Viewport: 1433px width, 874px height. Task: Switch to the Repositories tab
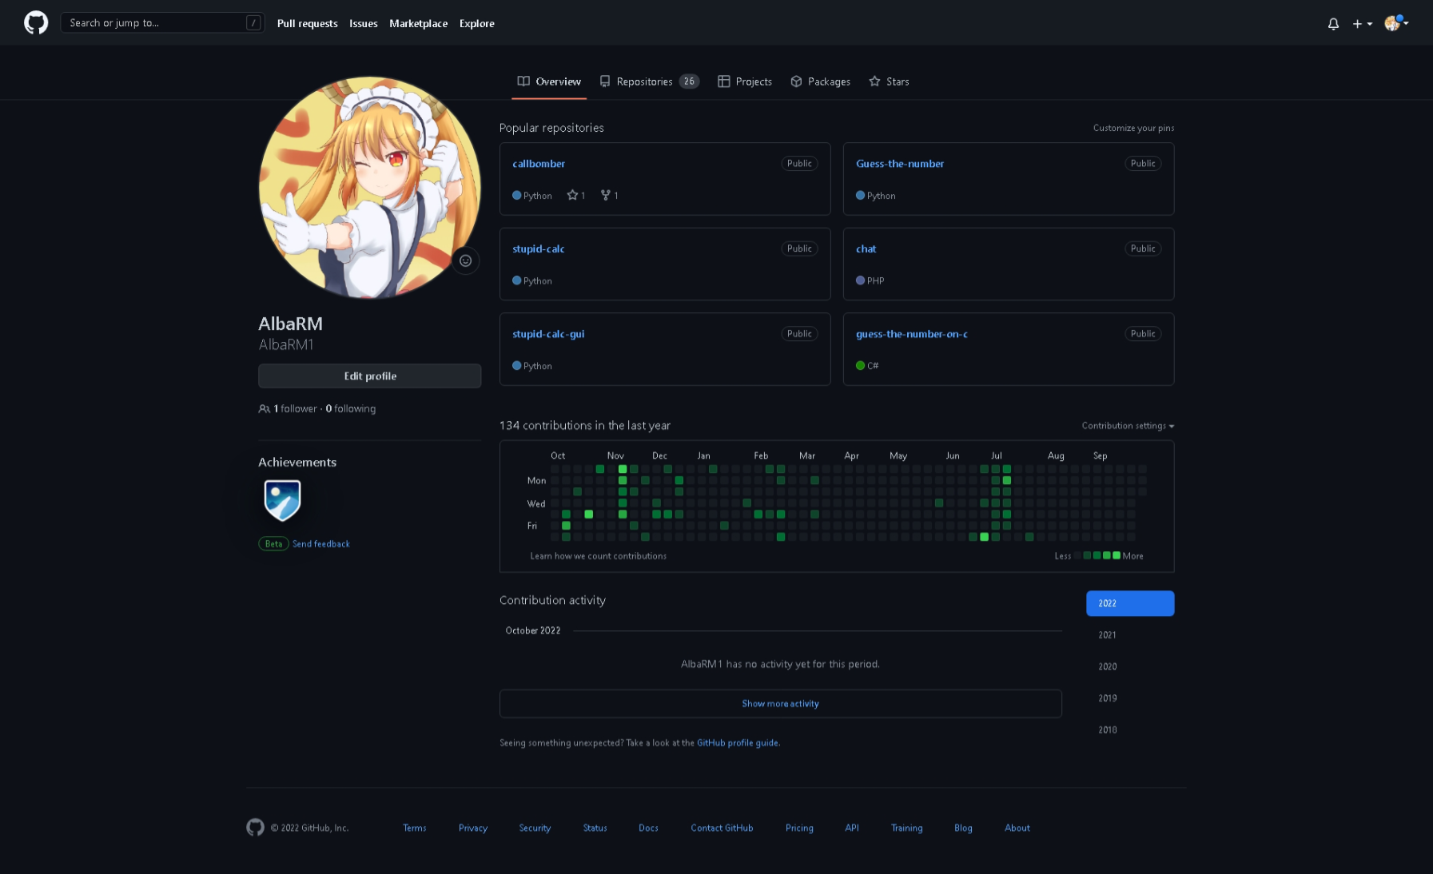(x=649, y=81)
